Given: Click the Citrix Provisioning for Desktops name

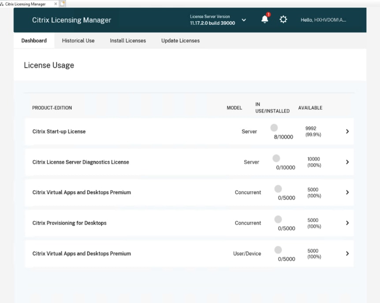Looking at the screenshot, I should (69, 223).
